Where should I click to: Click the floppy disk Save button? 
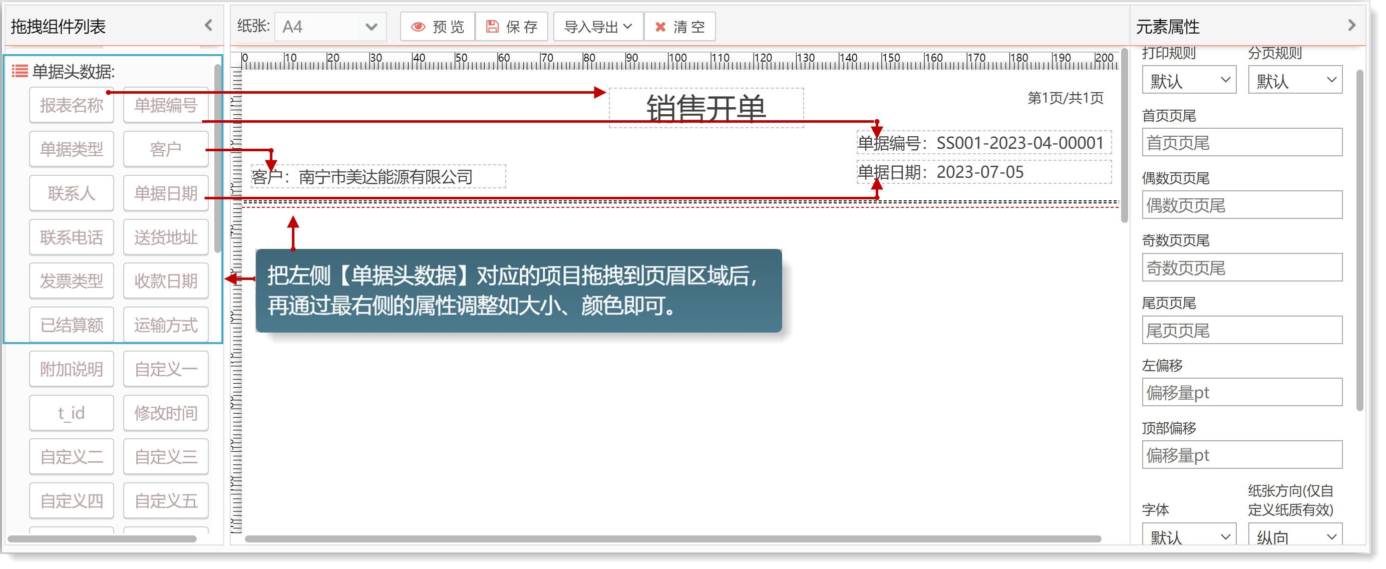(x=511, y=27)
